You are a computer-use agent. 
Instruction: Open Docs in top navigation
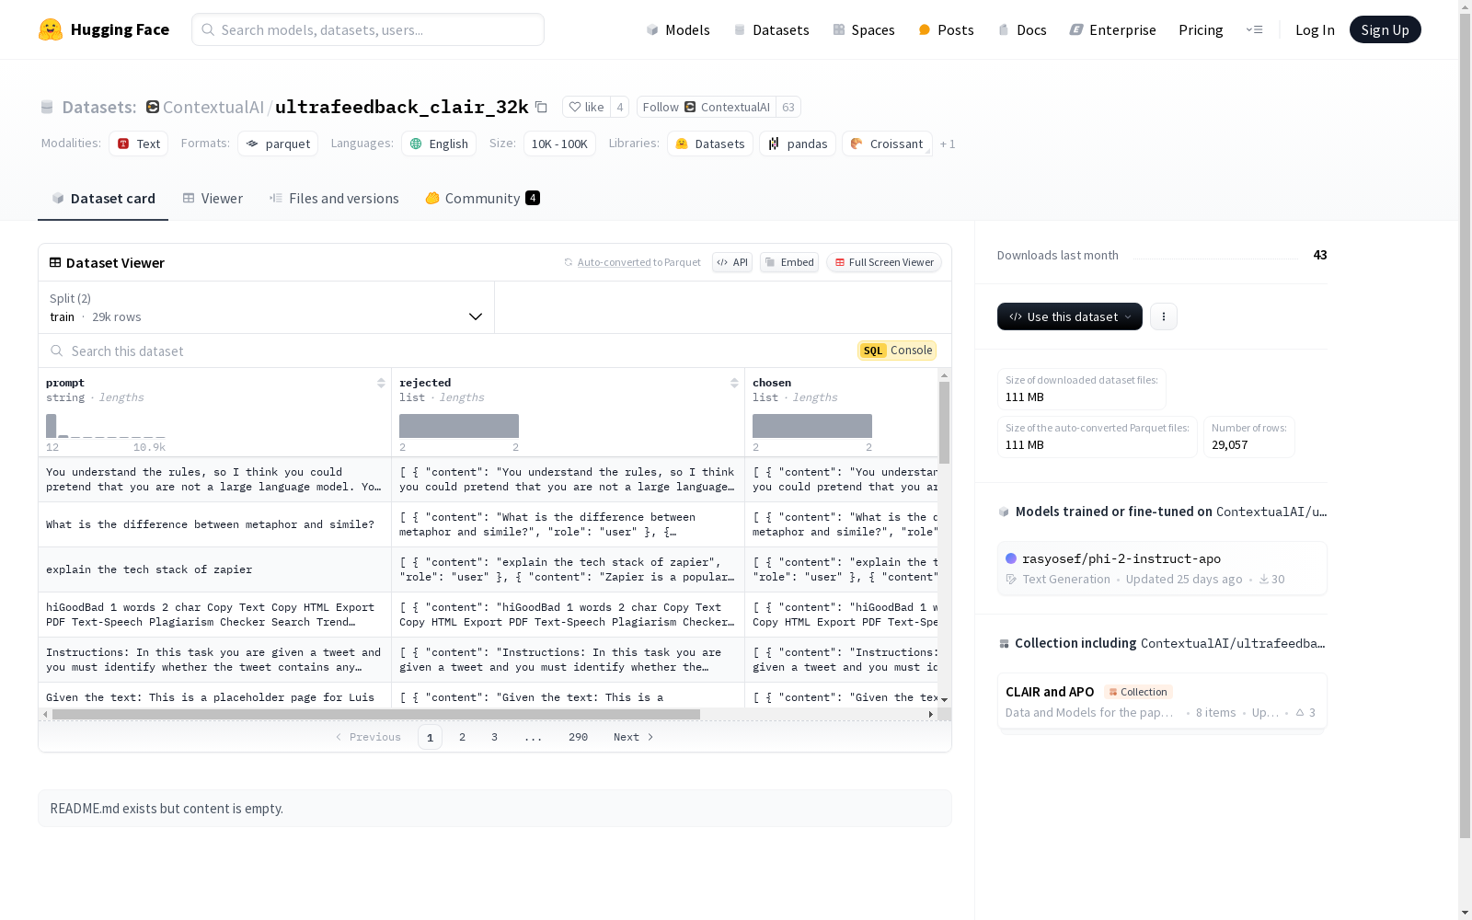click(x=1022, y=29)
